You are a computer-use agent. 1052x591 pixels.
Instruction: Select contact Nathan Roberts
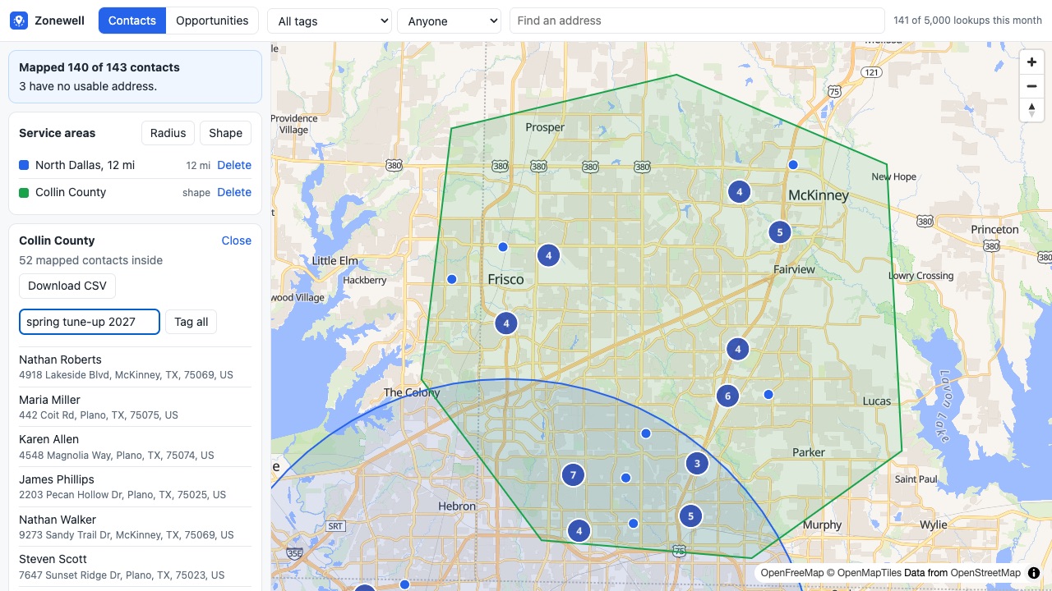pos(135,367)
